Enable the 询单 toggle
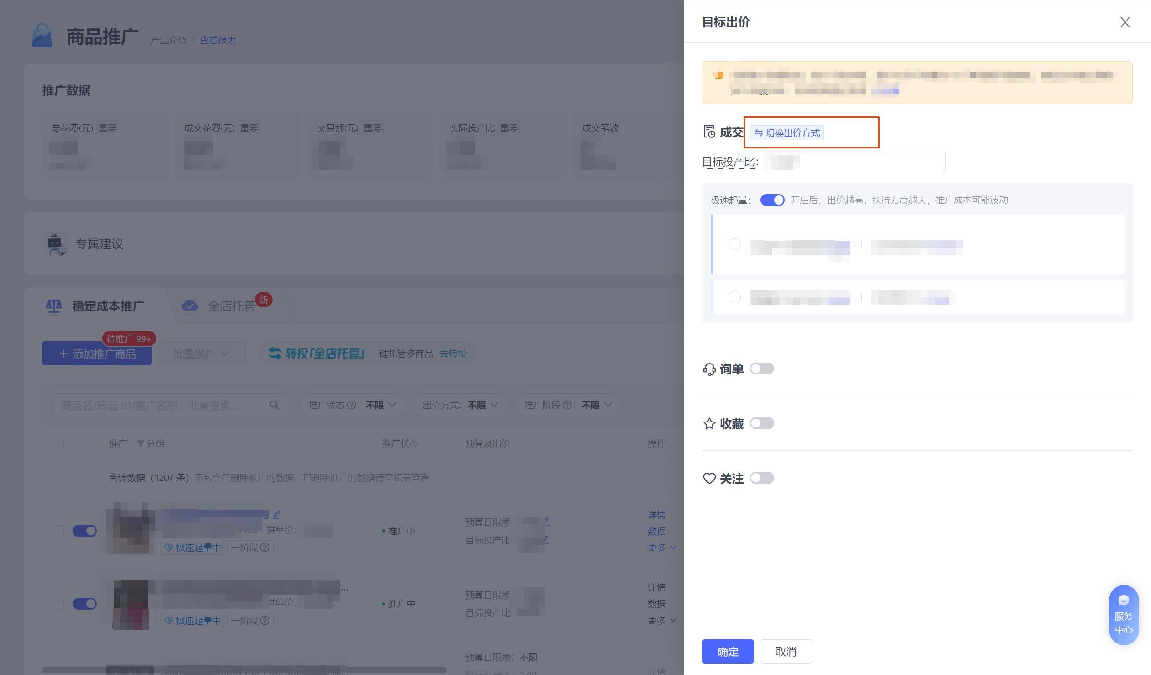The width and height of the screenshot is (1151, 675). click(762, 369)
